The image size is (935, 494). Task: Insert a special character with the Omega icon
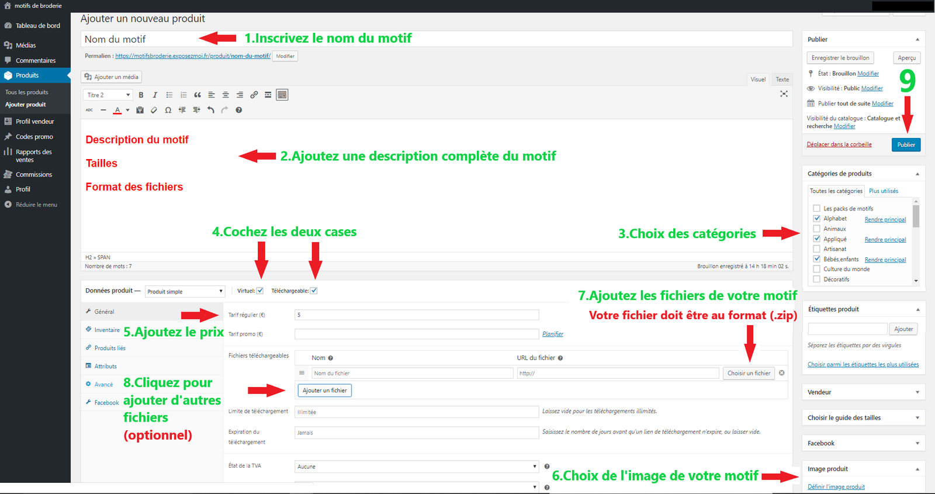(x=168, y=110)
